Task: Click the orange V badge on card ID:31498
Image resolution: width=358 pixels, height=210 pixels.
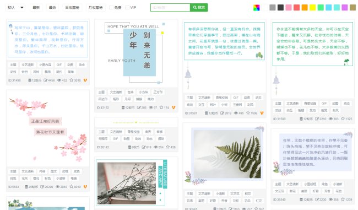Action: coord(85,80)
